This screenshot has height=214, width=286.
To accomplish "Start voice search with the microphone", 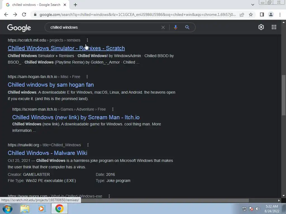I will click(175, 27).
